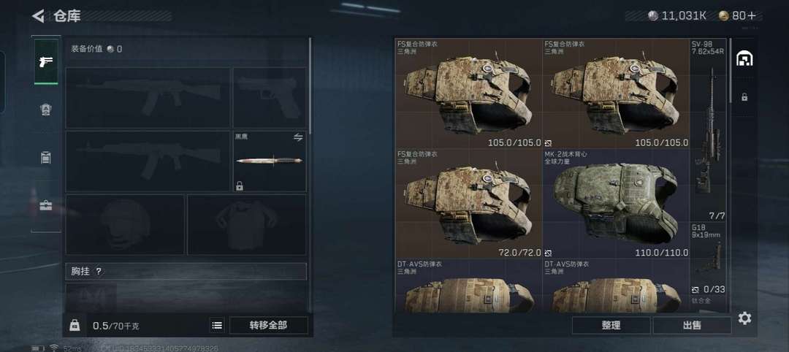The height and width of the screenshot is (352, 789).
Task: Open the armor vest sidebar tab
Action: click(x=46, y=109)
